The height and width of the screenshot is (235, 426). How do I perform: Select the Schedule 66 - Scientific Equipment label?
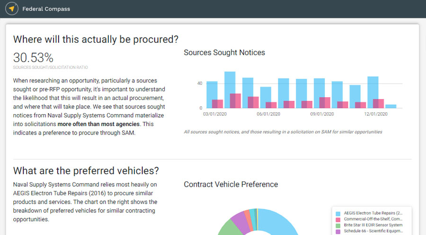373,232
